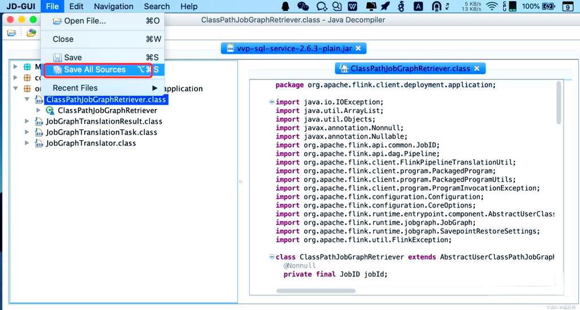The height and width of the screenshot is (310, 580).
Task: Click the Open Type toolbar icon
Action: (x=32, y=33)
